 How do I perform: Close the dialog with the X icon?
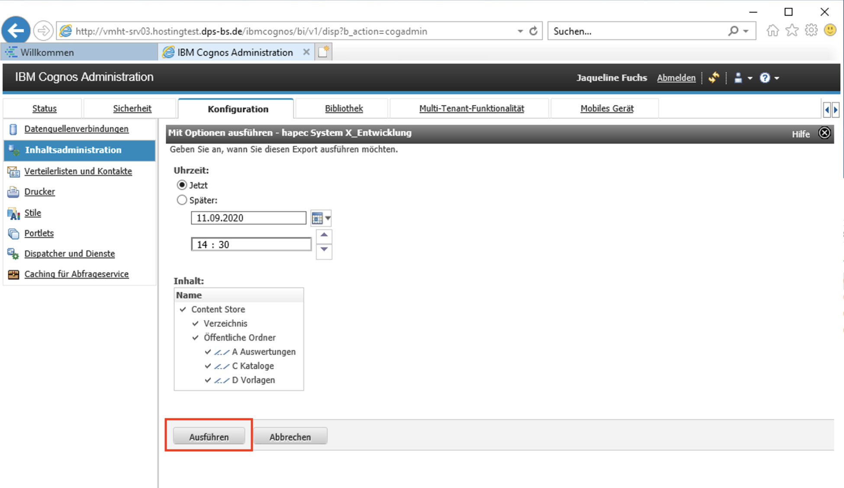click(824, 133)
